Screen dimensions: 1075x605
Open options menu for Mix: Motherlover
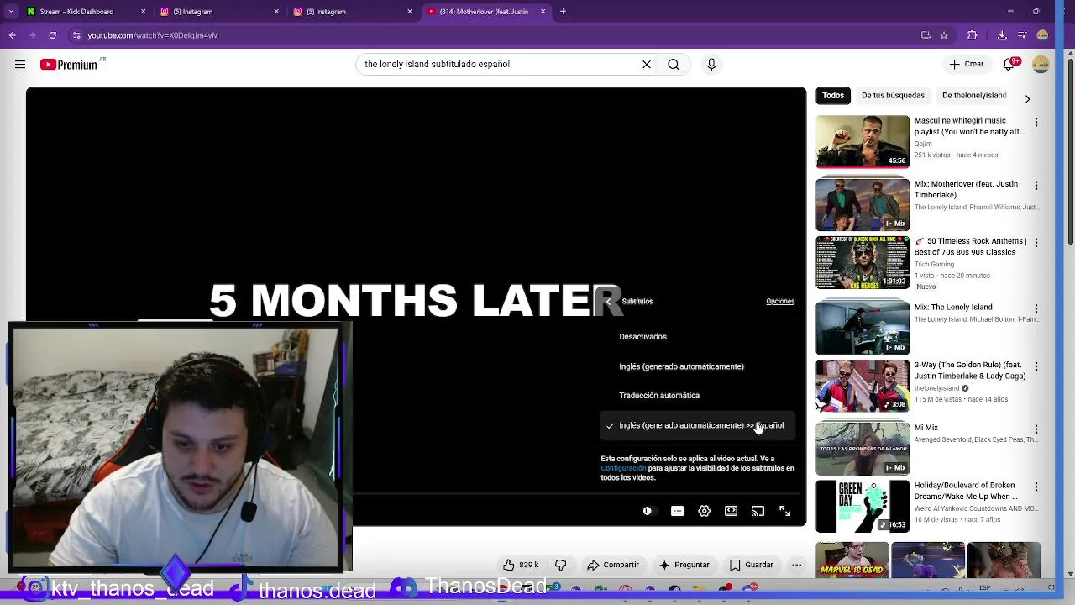[x=1036, y=185]
